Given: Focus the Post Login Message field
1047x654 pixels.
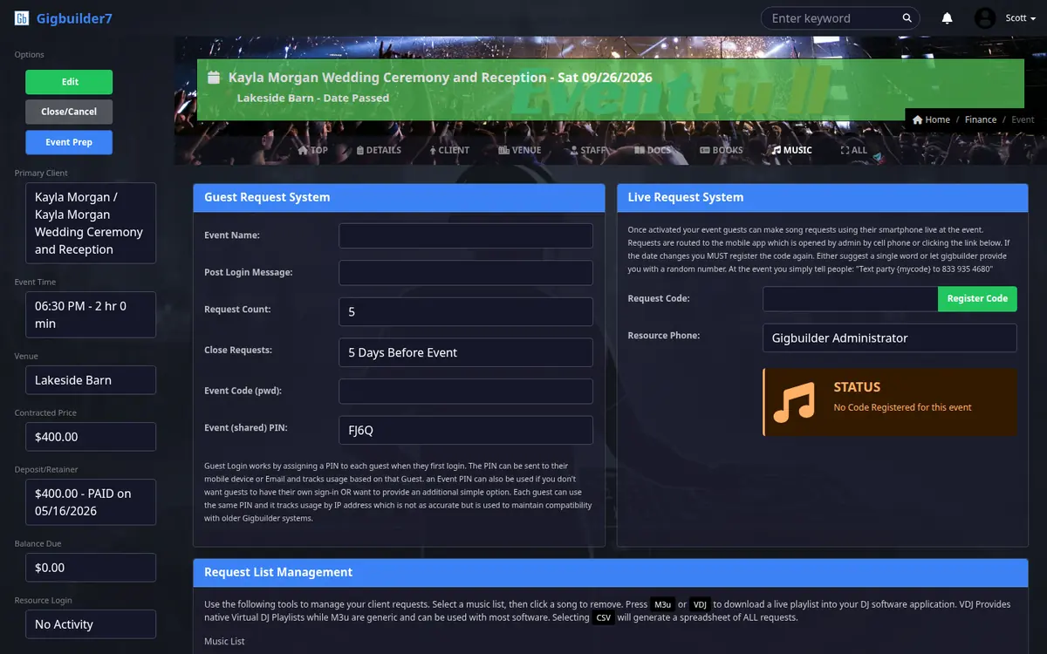Looking at the screenshot, I should (x=466, y=273).
